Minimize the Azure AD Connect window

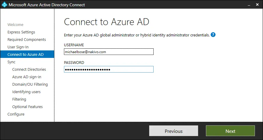coord(249,5)
